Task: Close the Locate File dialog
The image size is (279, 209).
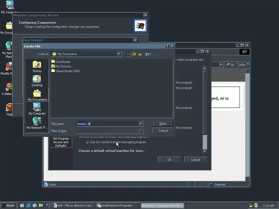Action: pyautogui.click(x=172, y=46)
